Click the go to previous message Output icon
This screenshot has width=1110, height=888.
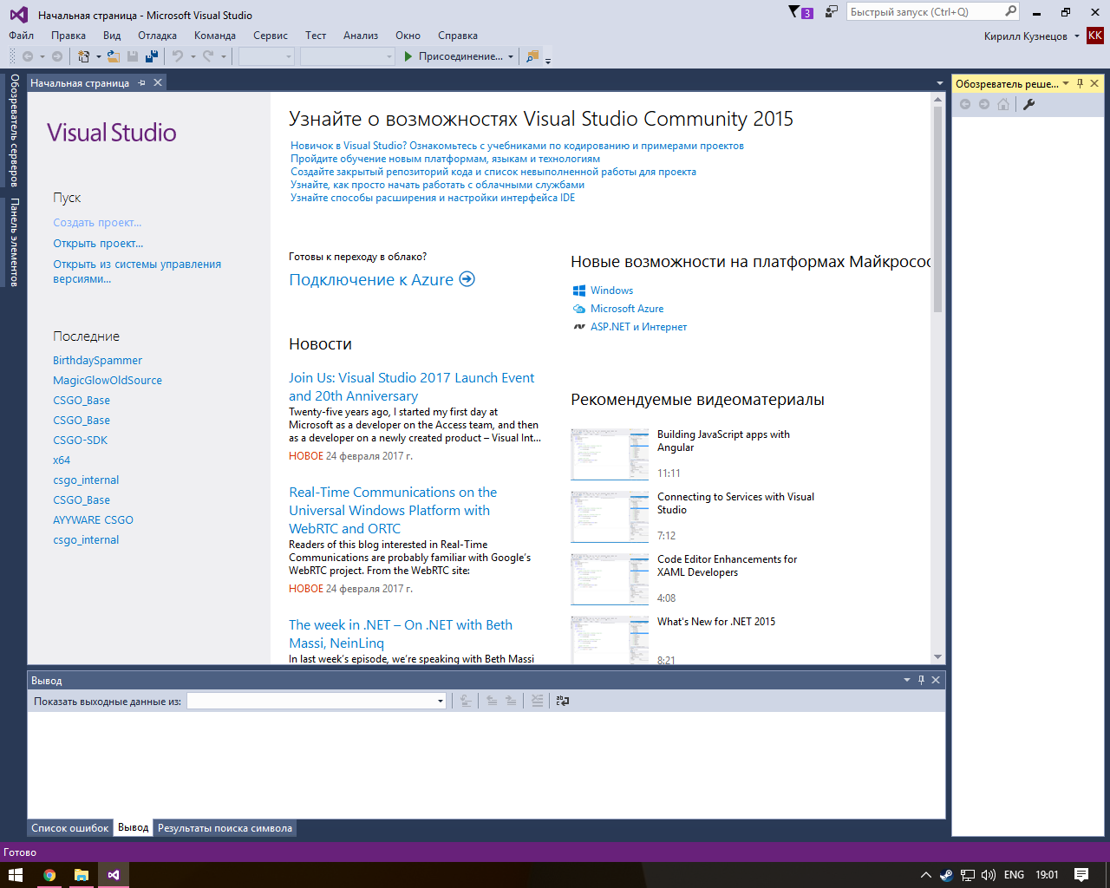(x=492, y=701)
